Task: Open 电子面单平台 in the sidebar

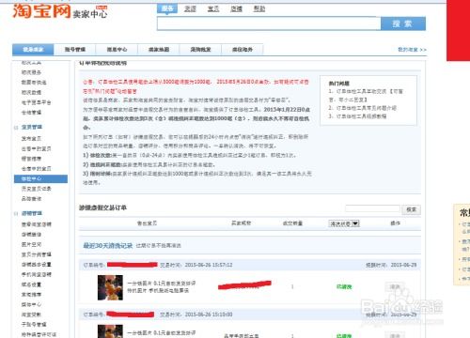Action: [x=37, y=102]
